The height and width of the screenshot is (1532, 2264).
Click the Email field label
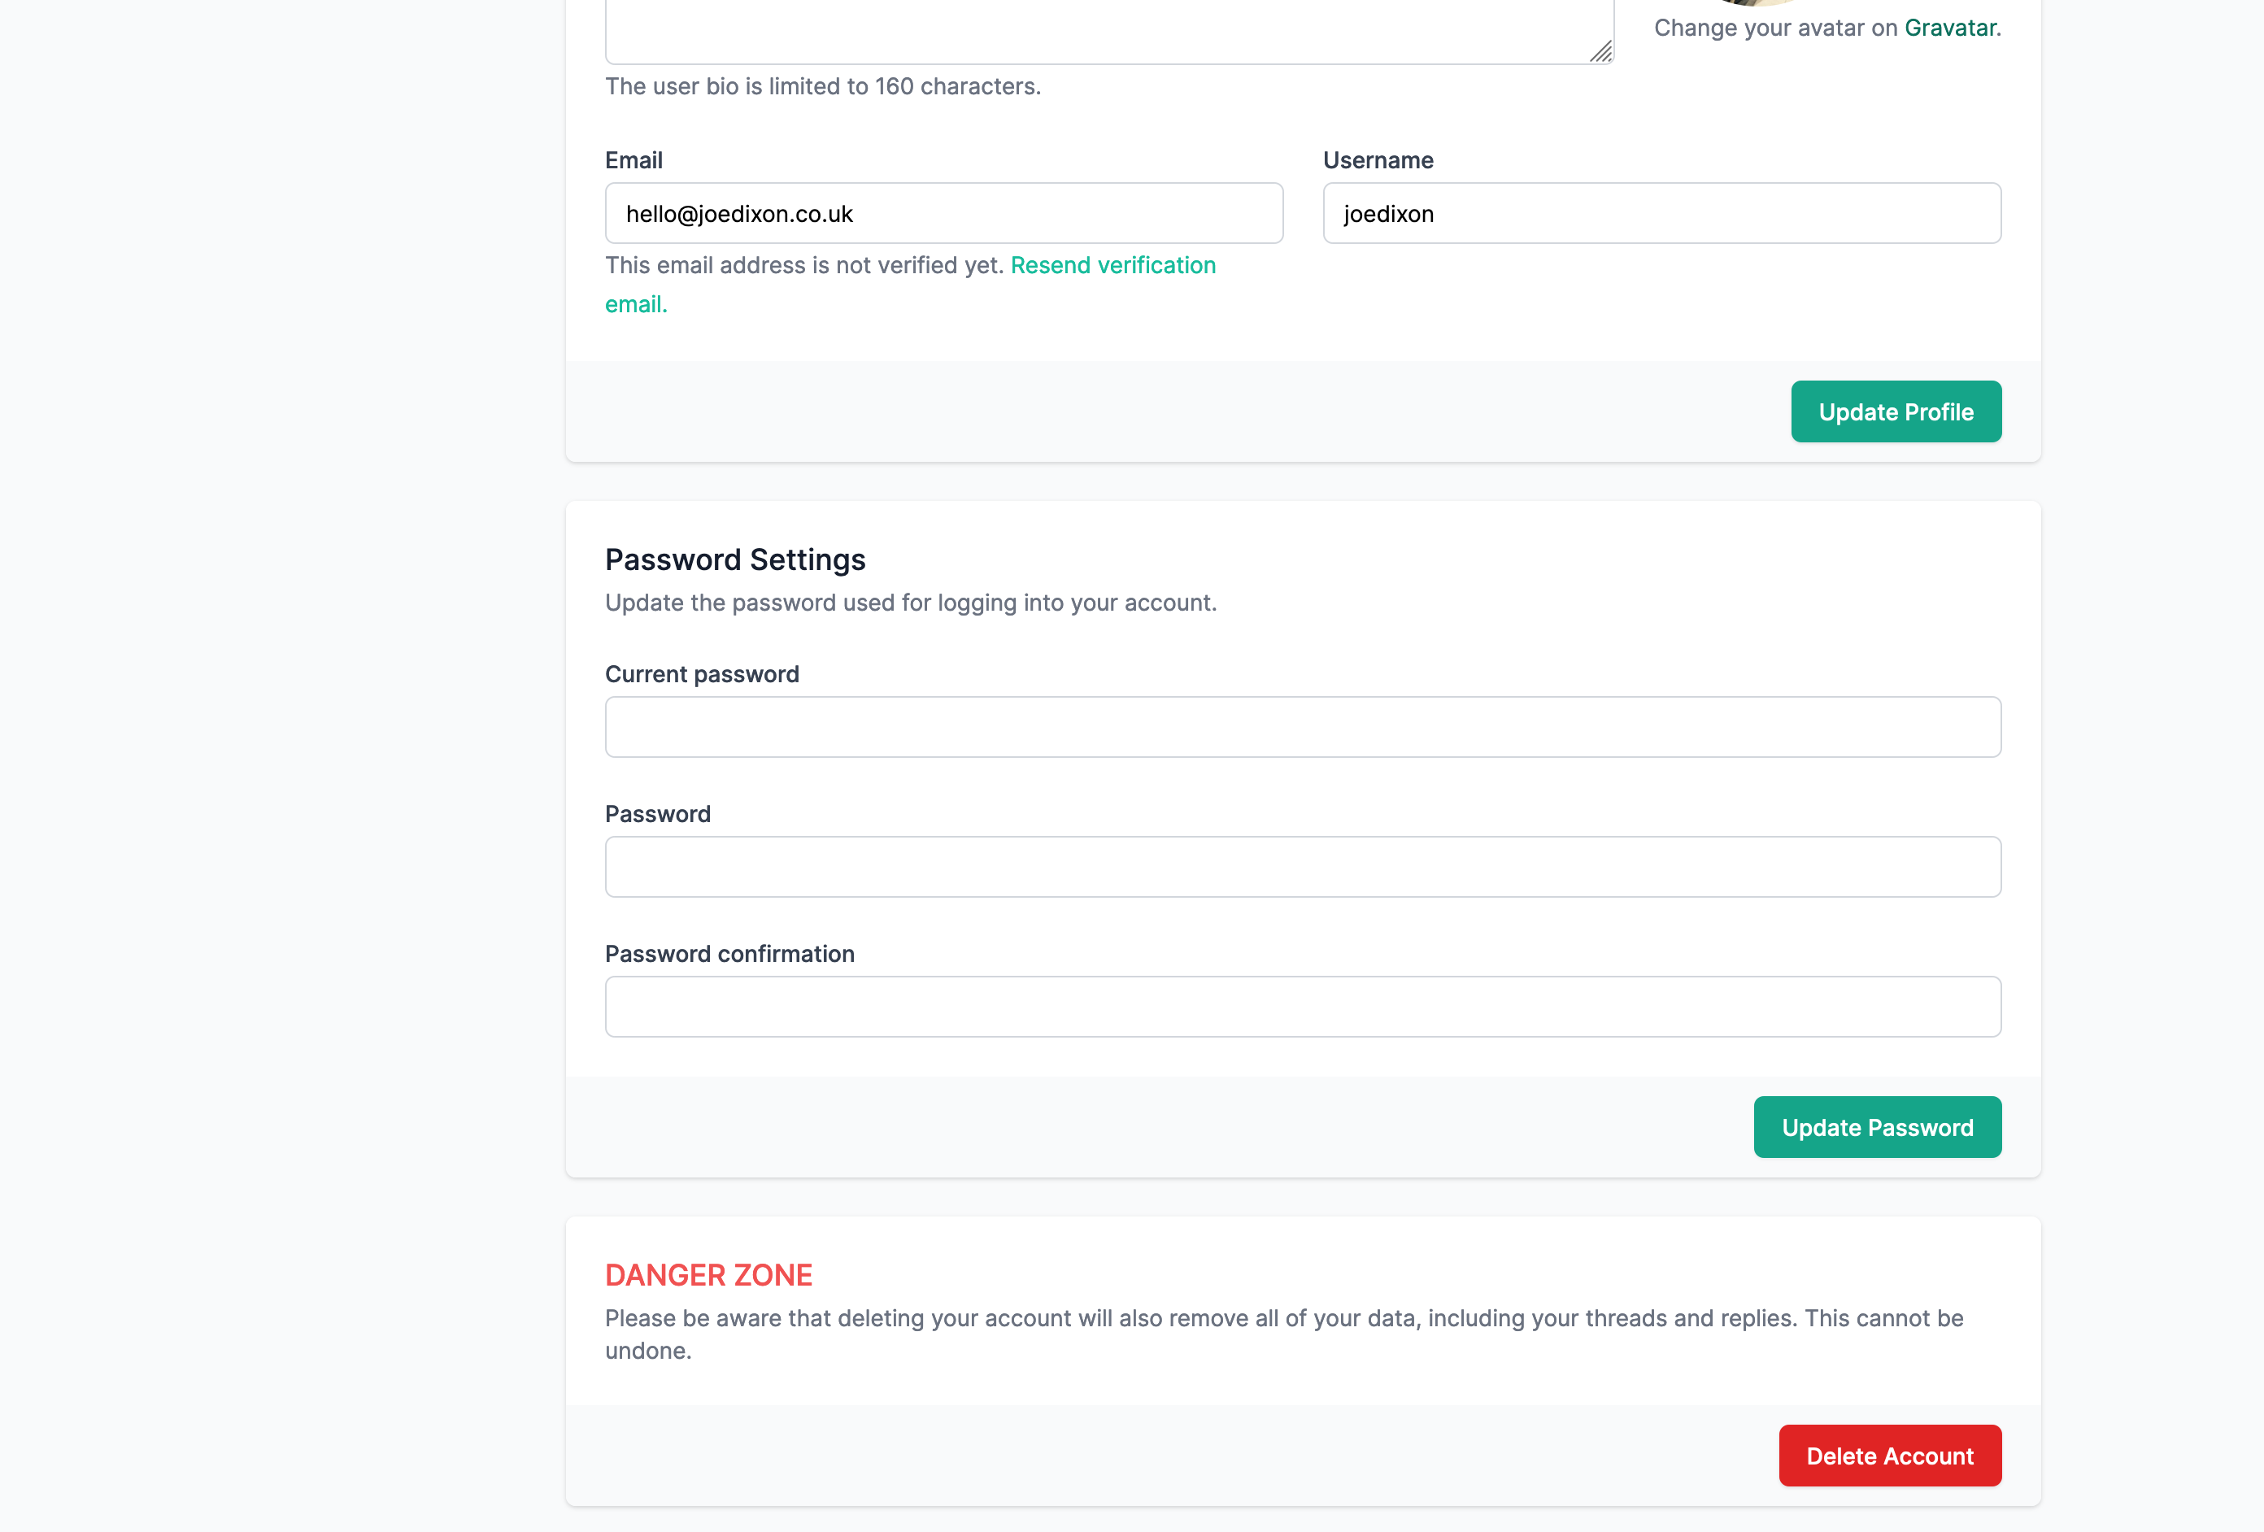tap(633, 159)
